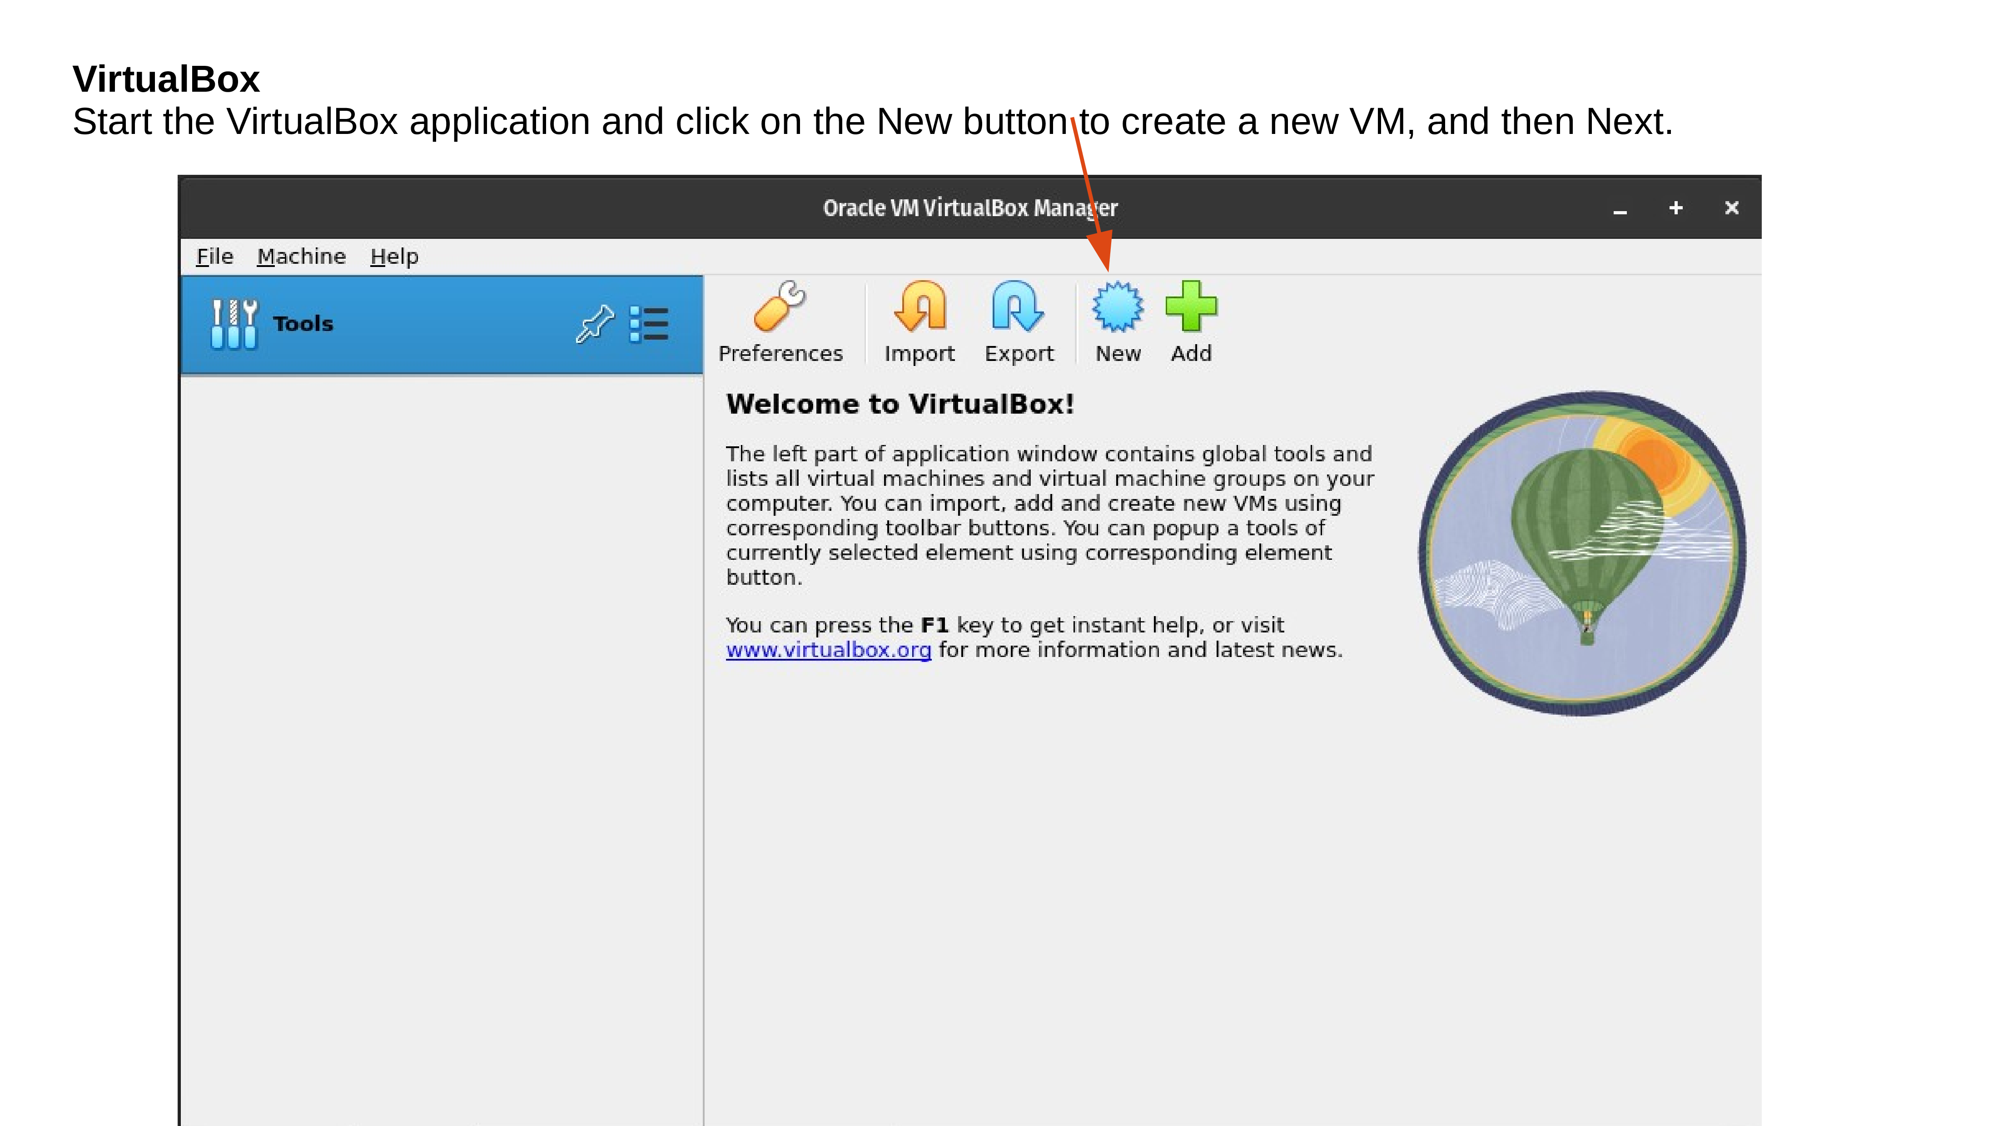Screen dimensions: 2003x1126
Task: Click the Oracle VM VirtualBox Manager title
Action: (969, 208)
